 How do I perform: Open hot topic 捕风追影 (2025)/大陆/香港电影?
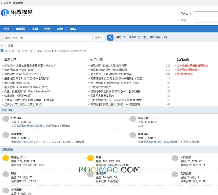109,66
